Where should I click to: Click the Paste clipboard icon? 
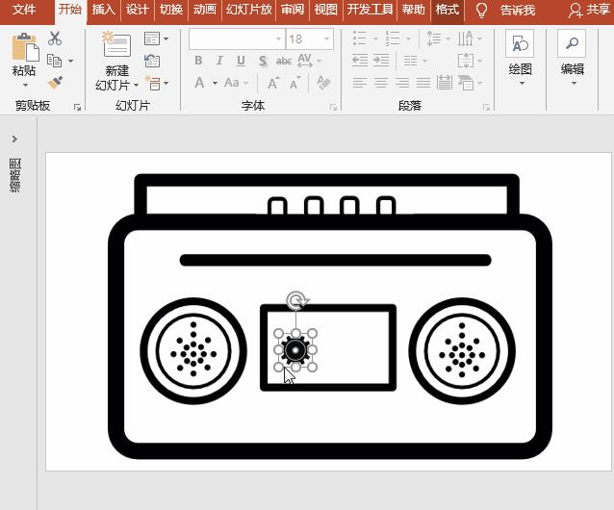pos(24,48)
